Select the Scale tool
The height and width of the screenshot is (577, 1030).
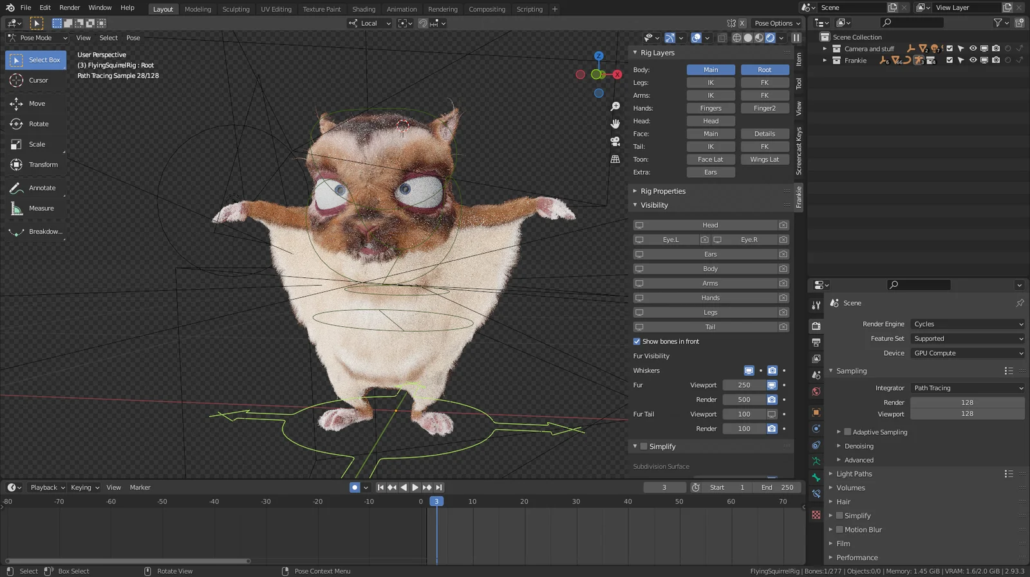[35, 145]
